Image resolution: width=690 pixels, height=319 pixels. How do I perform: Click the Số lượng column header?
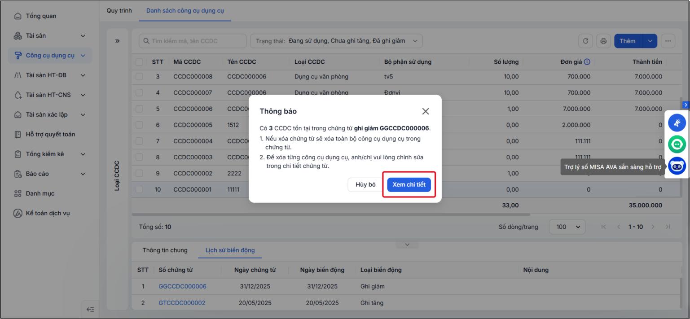(506, 62)
